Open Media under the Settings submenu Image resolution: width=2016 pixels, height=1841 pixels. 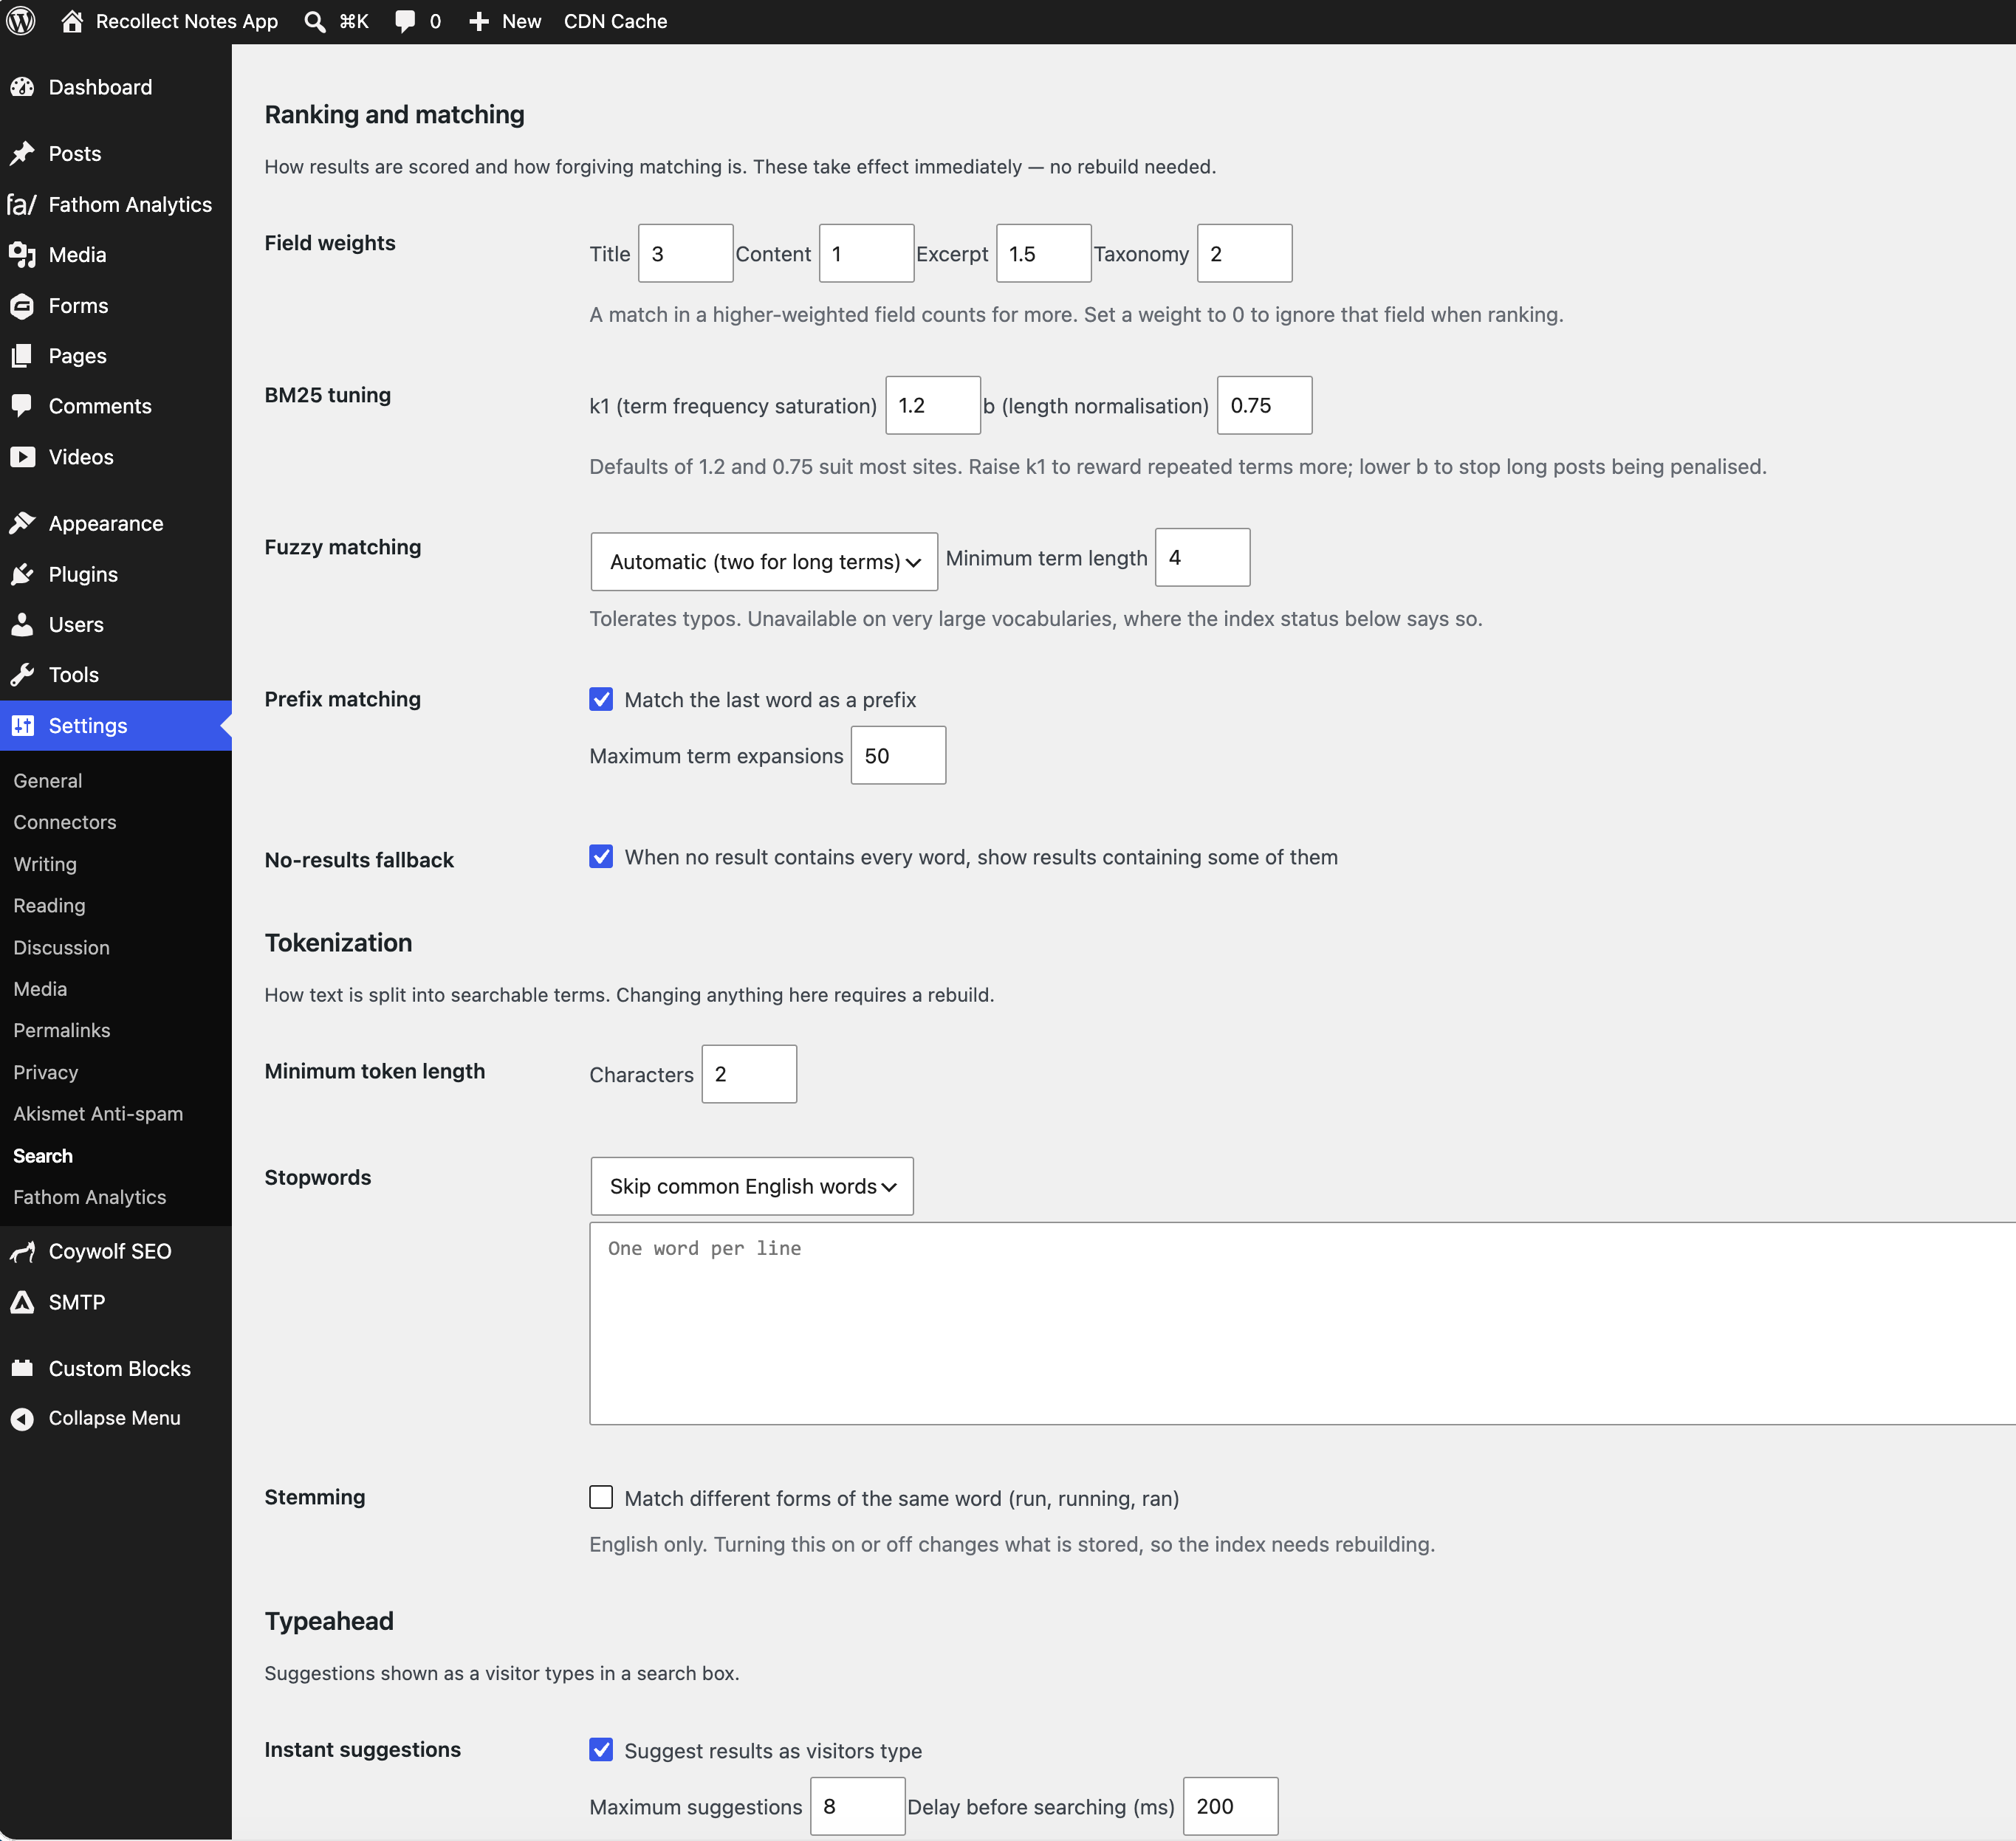(40, 988)
